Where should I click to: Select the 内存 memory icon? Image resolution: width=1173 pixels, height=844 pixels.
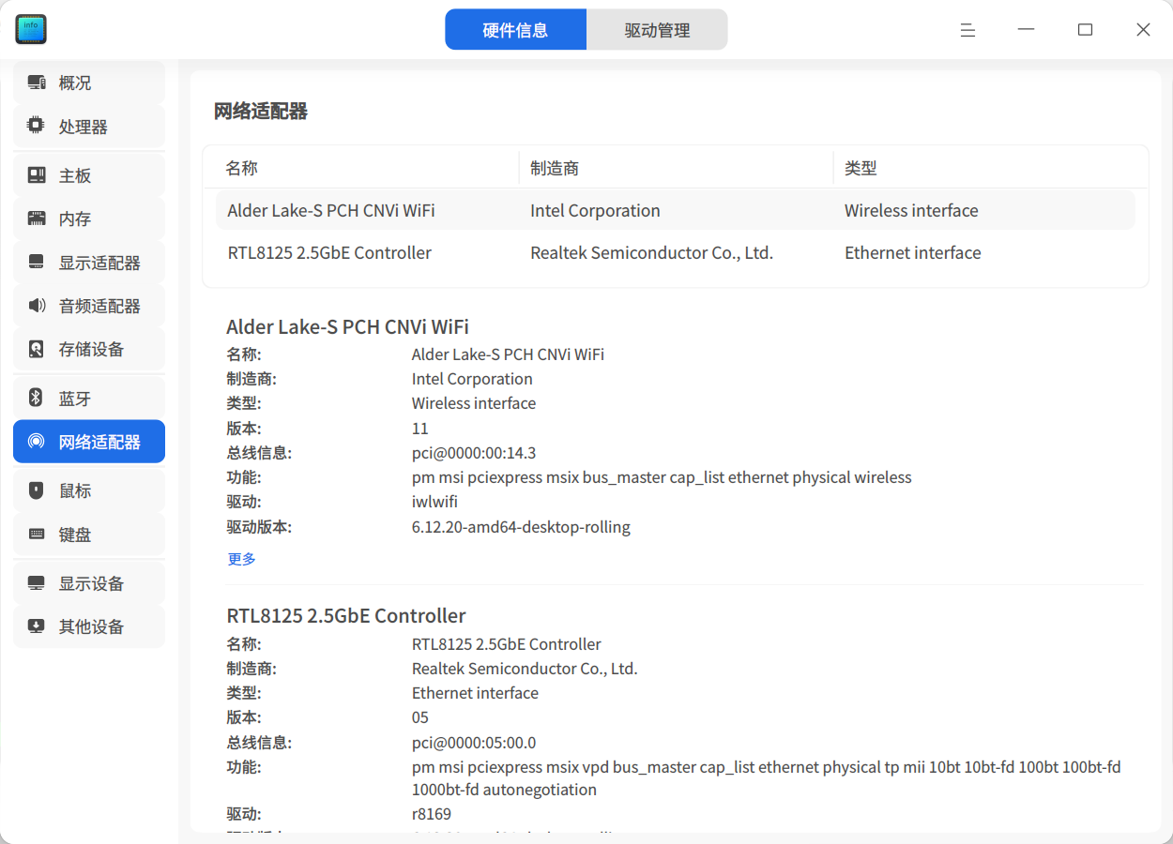[x=37, y=219]
